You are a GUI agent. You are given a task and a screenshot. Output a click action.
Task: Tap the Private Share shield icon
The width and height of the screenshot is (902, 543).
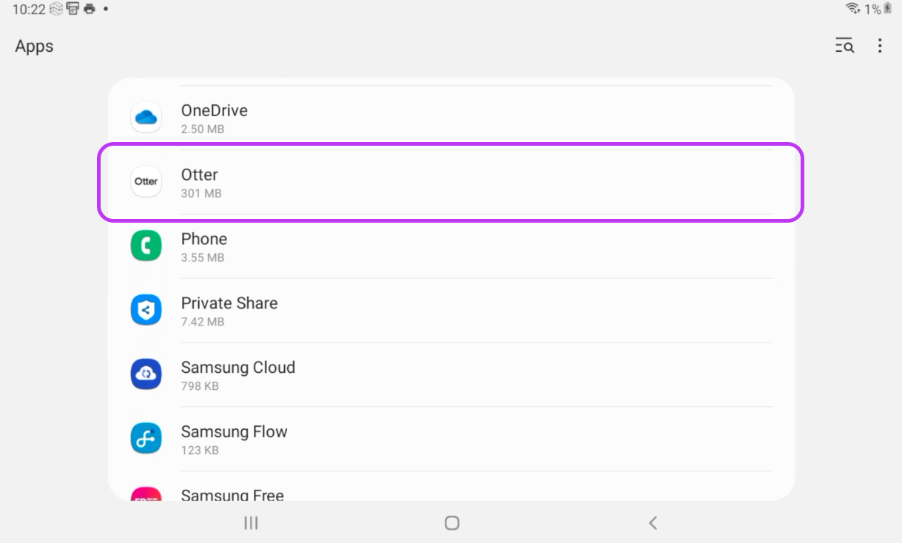(x=147, y=311)
